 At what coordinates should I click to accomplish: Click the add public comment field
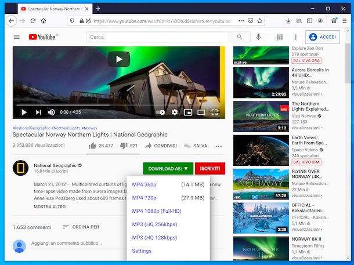[x=77, y=244]
